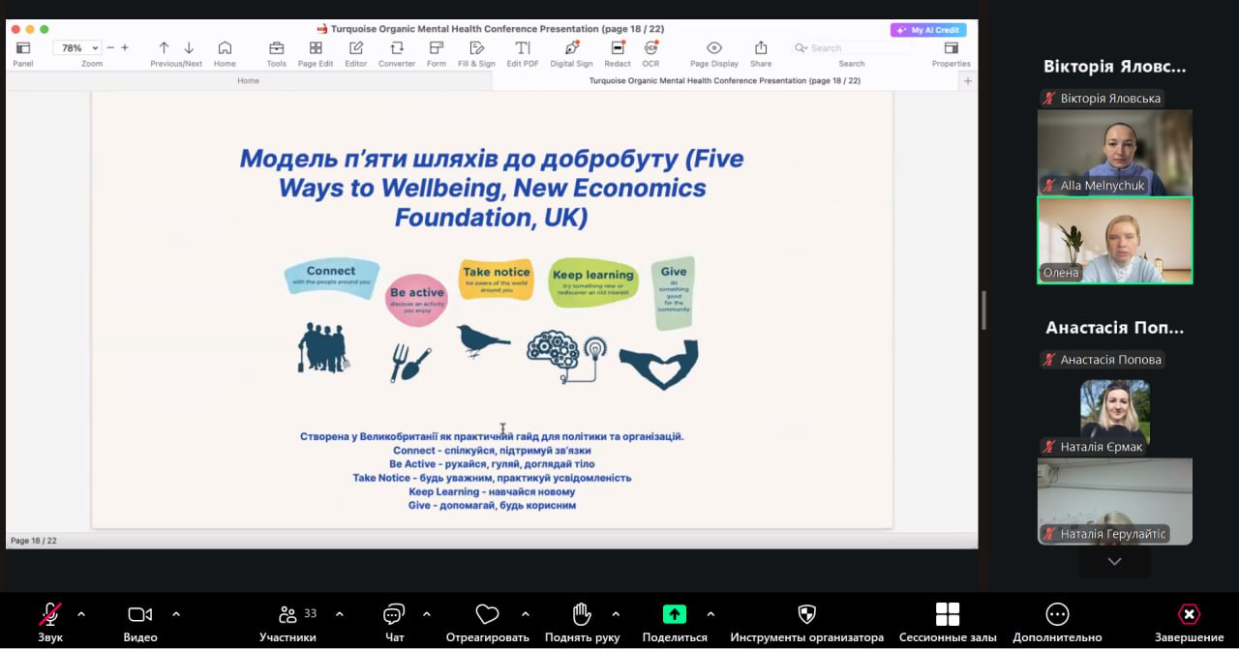Open the Converter tool
This screenshot has width=1239, height=649.
click(397, 48)
